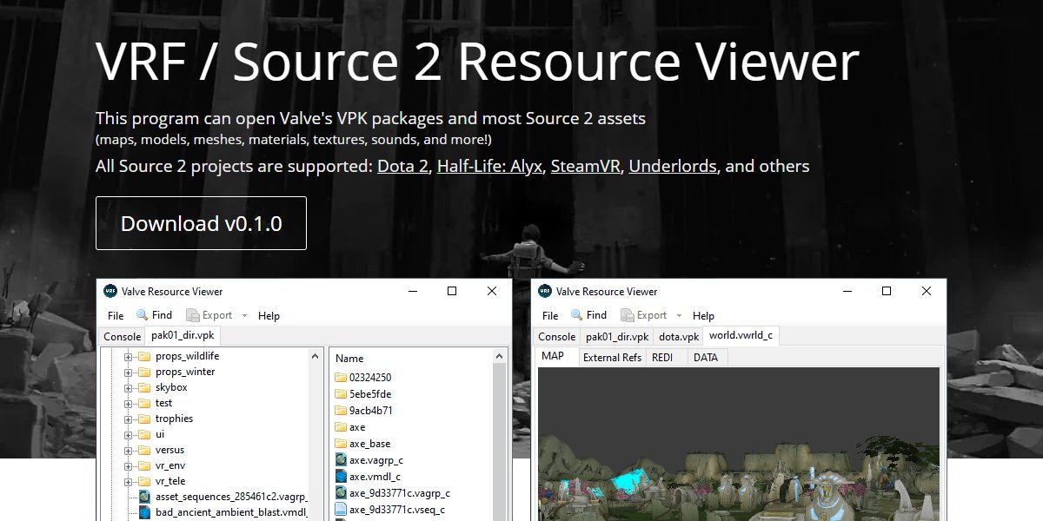Viewport: 1043px width, 521px height.
Task: Expand the props_winter tree node
Action: pos(128,372)
